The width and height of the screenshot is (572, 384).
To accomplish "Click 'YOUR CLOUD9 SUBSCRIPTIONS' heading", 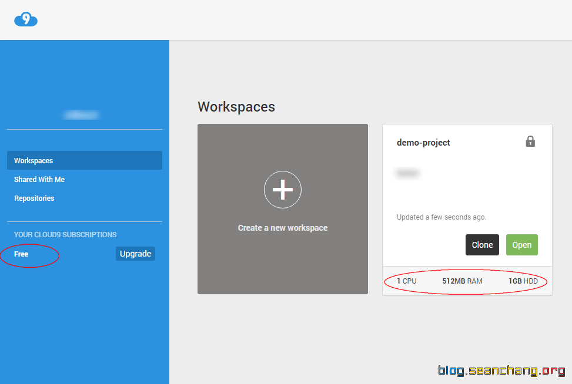I will tap(65, 235).
